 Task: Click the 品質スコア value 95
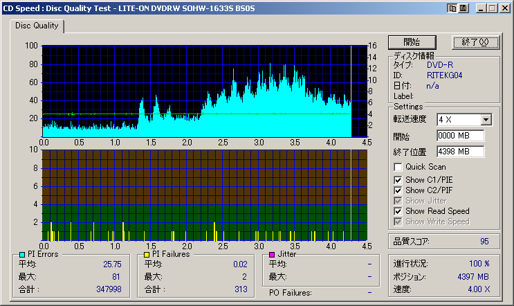click(x=484, y=242)
